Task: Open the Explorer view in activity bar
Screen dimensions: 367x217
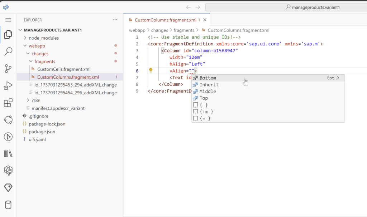Action: (8, 35)
